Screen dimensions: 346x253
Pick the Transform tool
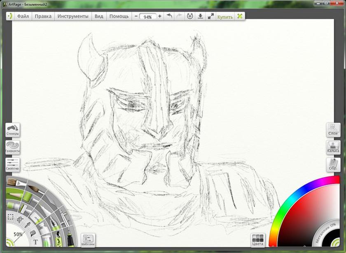pyautogui.click(x=20, y=219)
